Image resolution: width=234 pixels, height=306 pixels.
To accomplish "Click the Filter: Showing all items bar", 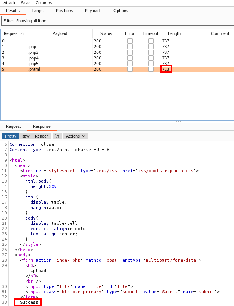I will (x=118, y=21).
